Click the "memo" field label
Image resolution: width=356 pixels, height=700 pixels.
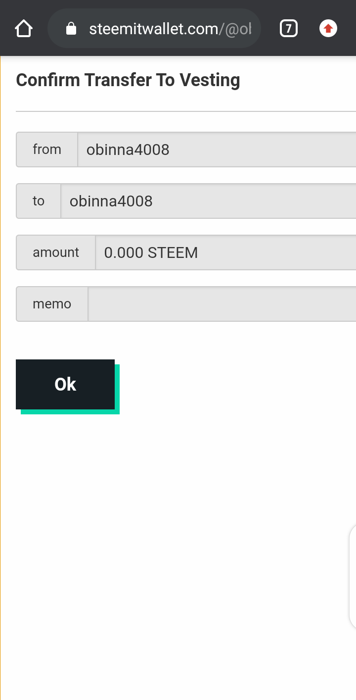point(52,304)
